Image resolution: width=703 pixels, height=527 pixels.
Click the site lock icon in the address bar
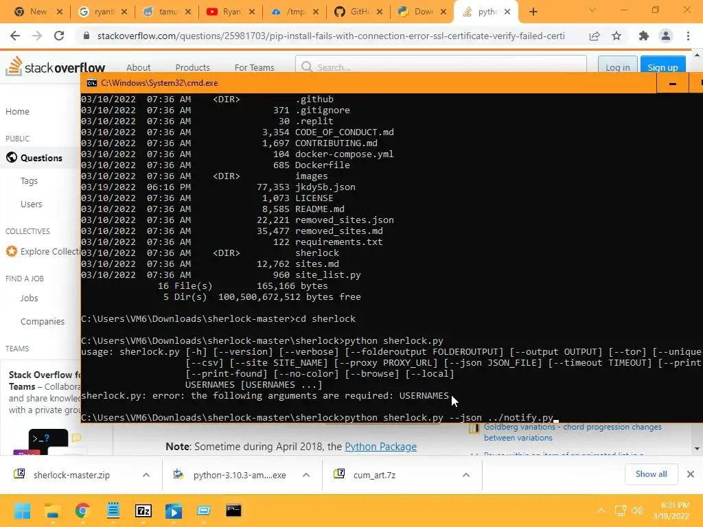pyautogui.click(x=87, y=36)
